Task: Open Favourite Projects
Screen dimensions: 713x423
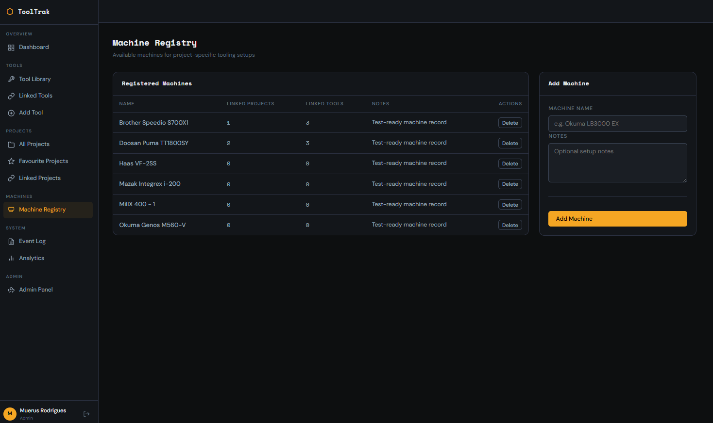Action: [x=48, y=162]
